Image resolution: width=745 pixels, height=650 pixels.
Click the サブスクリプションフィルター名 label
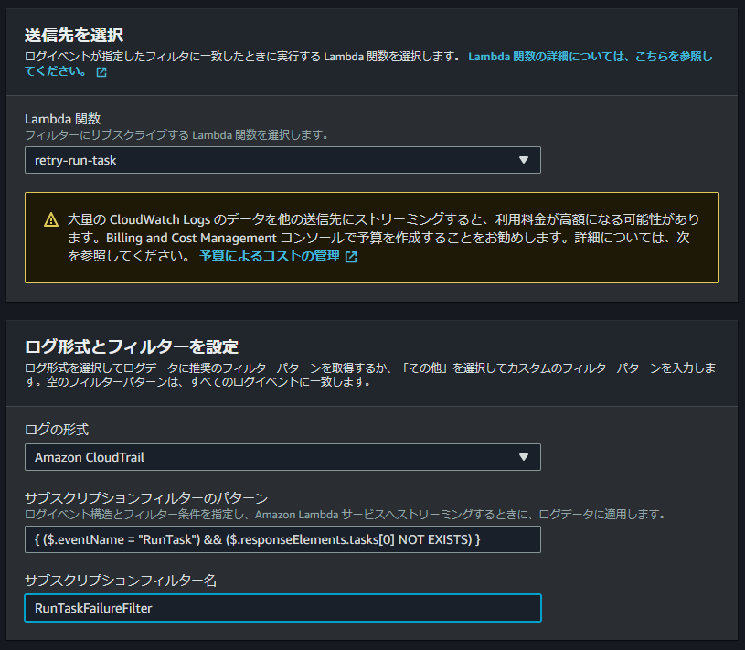tap(121, 581)
